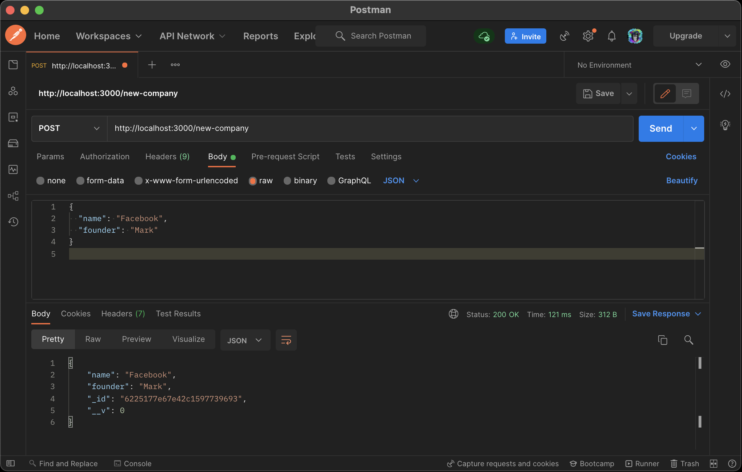Check notifications bell
The height and width of the screenshot is (472, 742).
pyautogui.click(x=611, y=36)
